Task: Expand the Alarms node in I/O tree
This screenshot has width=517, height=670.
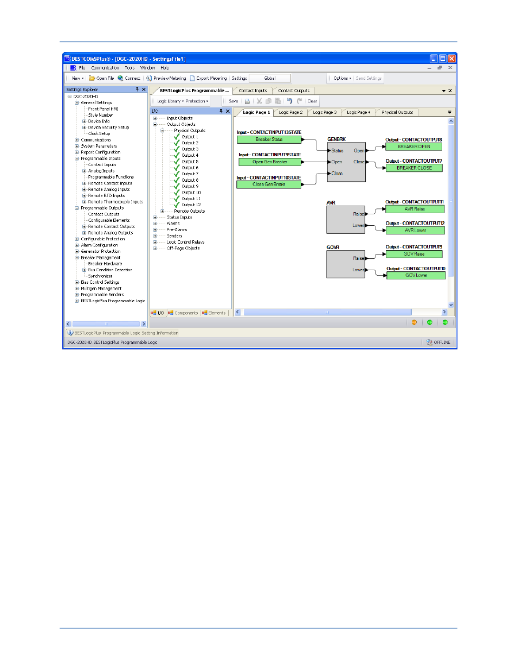Action: pyautogui.click(x=155, y=224)
